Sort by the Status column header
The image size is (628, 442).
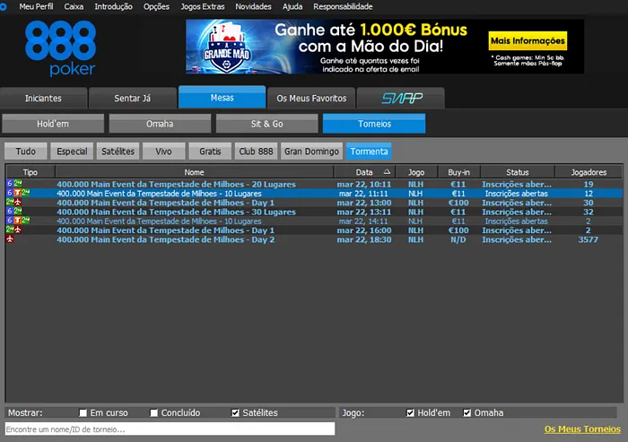pyautogui.click(x=518, y=172)
